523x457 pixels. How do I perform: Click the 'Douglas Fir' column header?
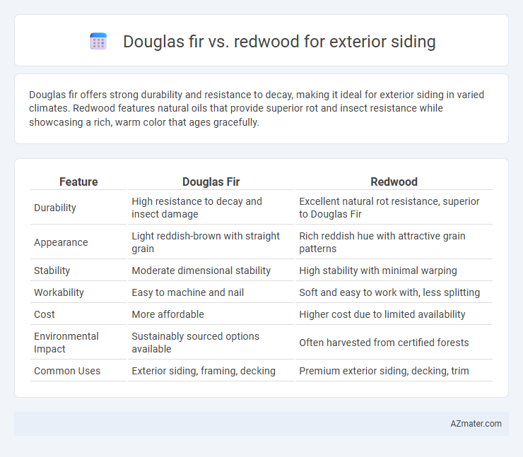tap(211, 182)
